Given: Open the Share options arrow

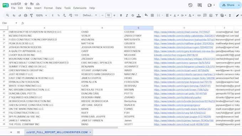Looking at the screenshot, I should [x=239, y=5].
